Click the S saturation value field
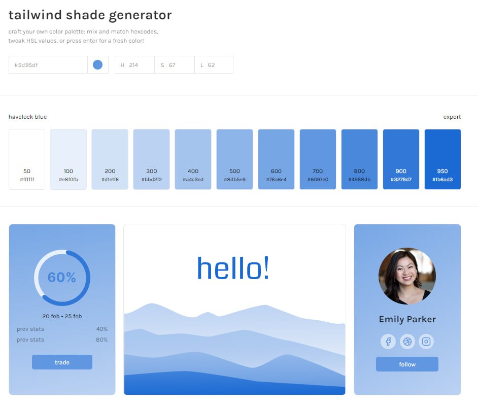Screen dimensions: 478x406 click(175, 64)
